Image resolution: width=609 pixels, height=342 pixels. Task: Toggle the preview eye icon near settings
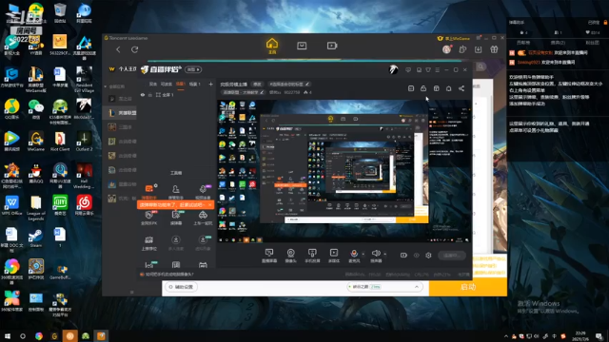[x=417, y=256]
